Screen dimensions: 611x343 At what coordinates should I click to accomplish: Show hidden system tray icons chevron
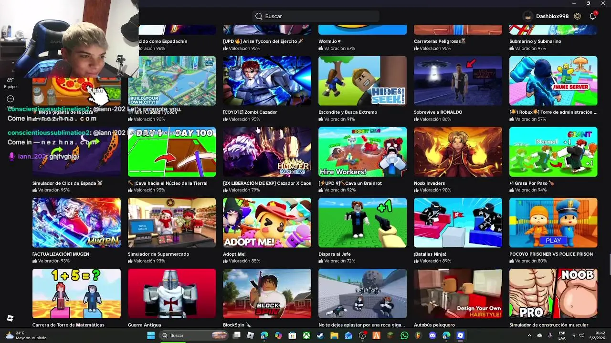click(x=529, y=335)
